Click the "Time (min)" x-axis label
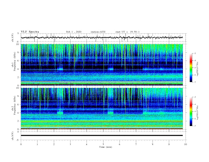Image resolution: width=209 pixels, height=162 pixels. point(106,147)
